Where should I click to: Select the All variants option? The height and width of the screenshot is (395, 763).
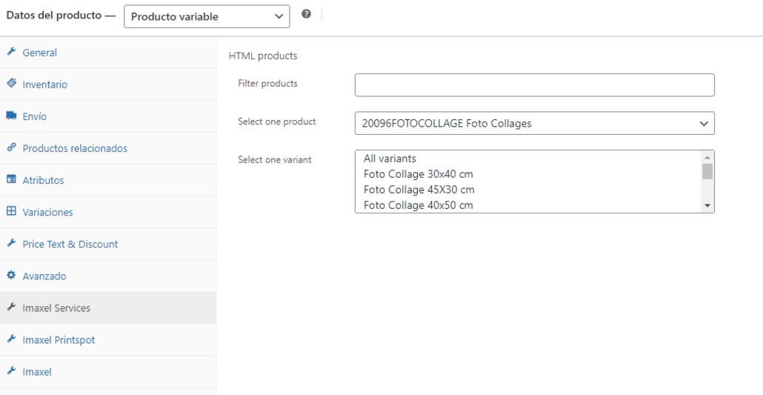[x=390, y=159]
